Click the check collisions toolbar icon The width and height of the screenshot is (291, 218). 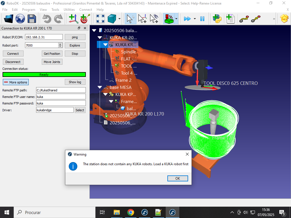169,19
